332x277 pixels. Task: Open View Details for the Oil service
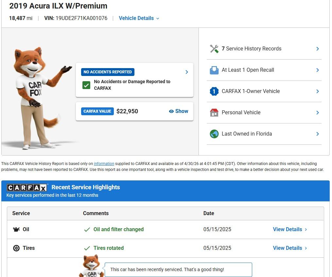290,229
